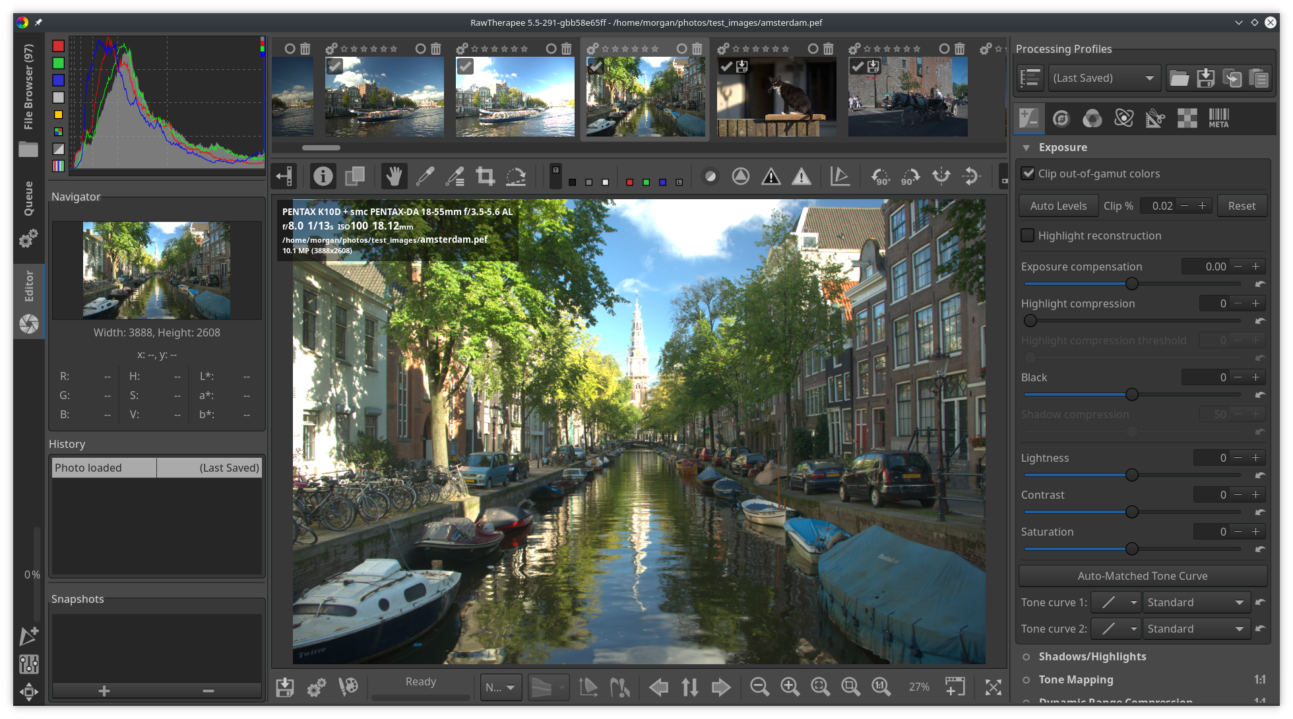Open the (Last Saved) processing profile dropdown
Viewport: 1293px width, 719px height.
[1104, 78]
